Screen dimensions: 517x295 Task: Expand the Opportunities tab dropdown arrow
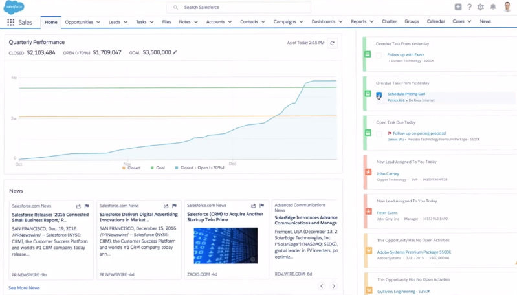pos(98,22)
